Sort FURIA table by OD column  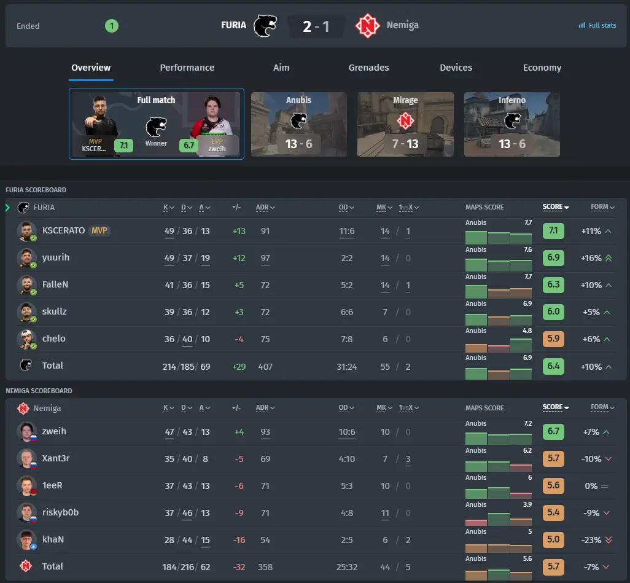coord(346,208)
